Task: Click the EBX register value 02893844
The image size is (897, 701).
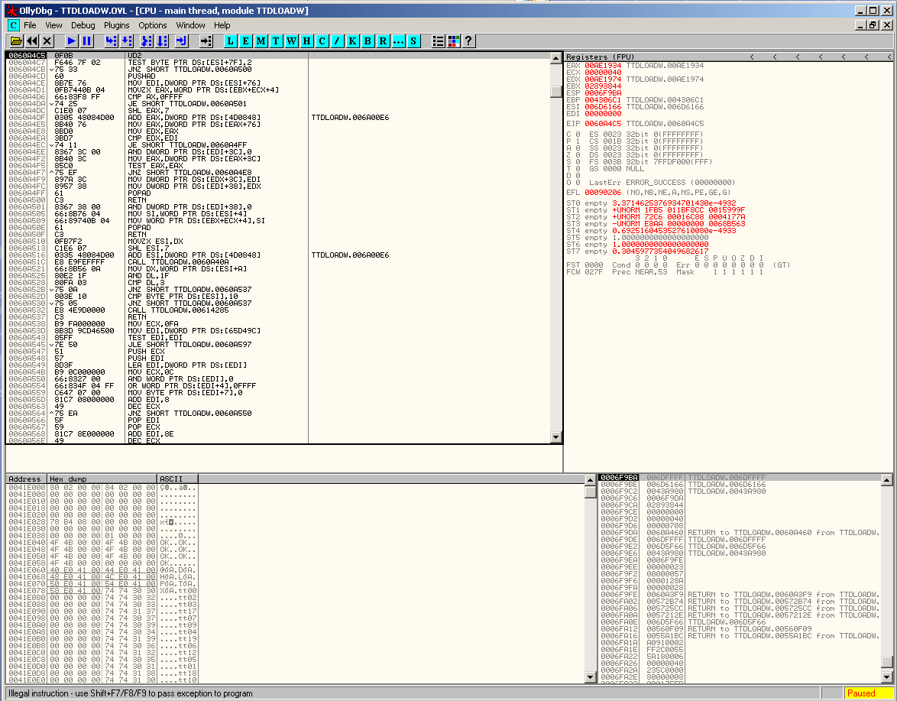Action: pos(603,86)
